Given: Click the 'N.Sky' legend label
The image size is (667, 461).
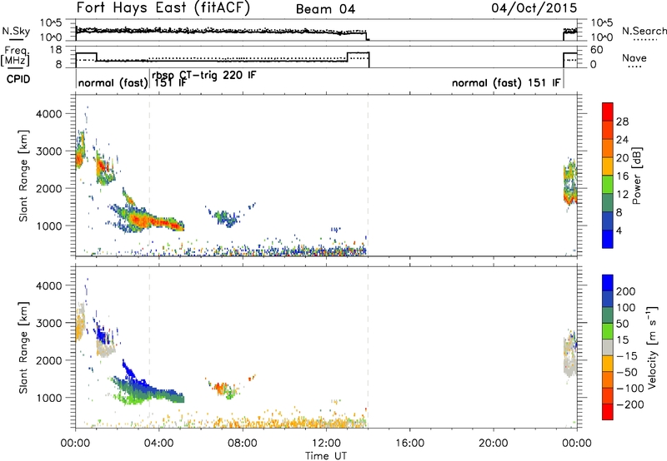Looking at the screenshot, I should click(16, 31).
